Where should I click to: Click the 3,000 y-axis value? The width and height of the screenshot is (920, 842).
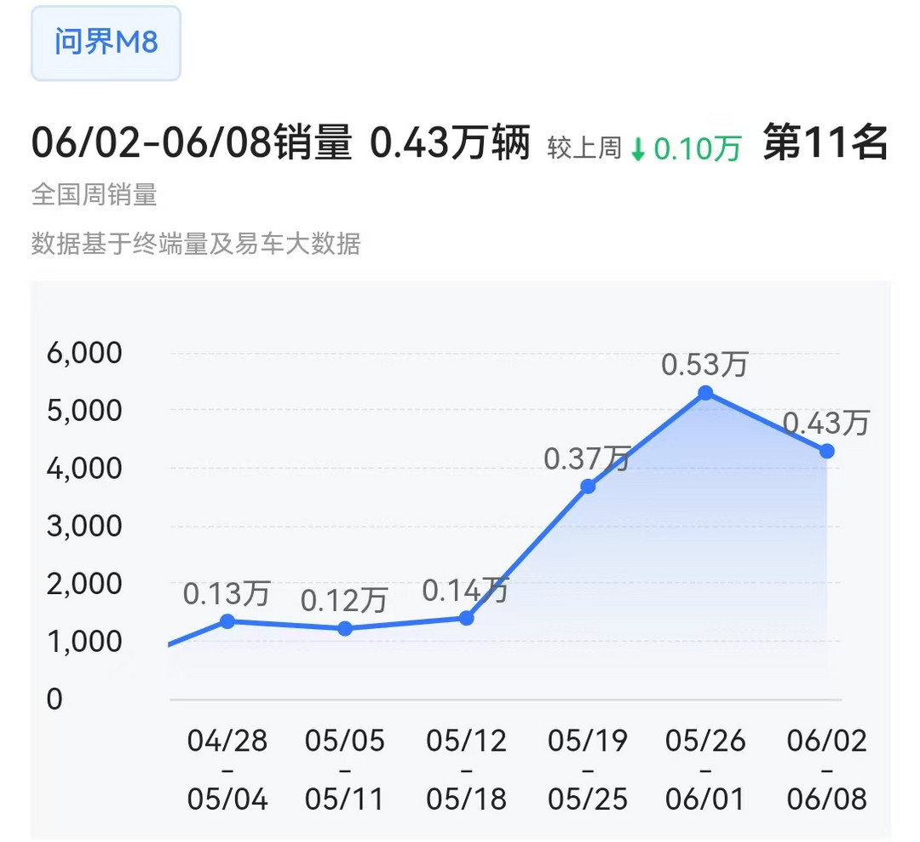coord(84,526)
